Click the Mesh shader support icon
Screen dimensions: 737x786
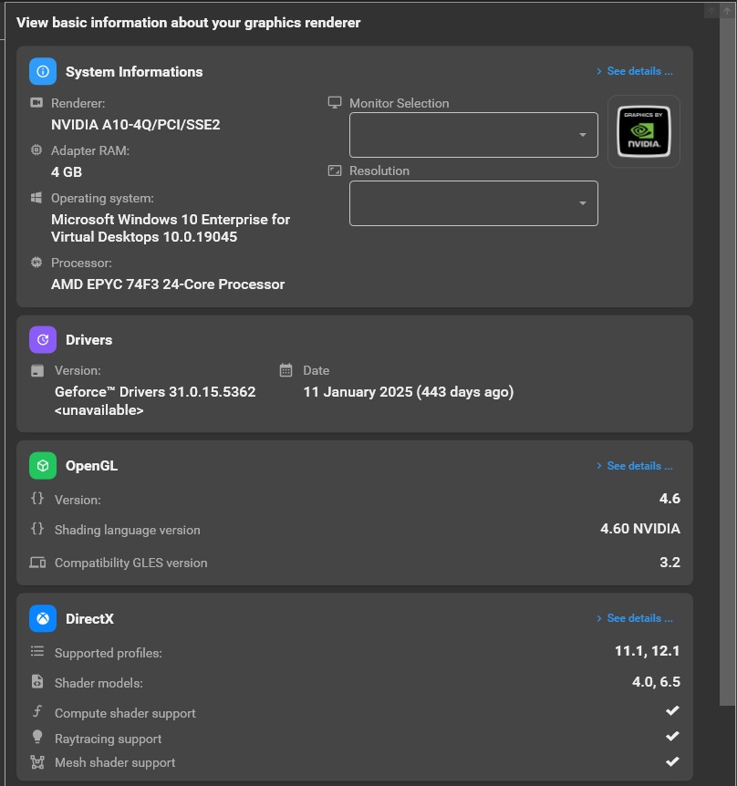[x=37, y=762]
